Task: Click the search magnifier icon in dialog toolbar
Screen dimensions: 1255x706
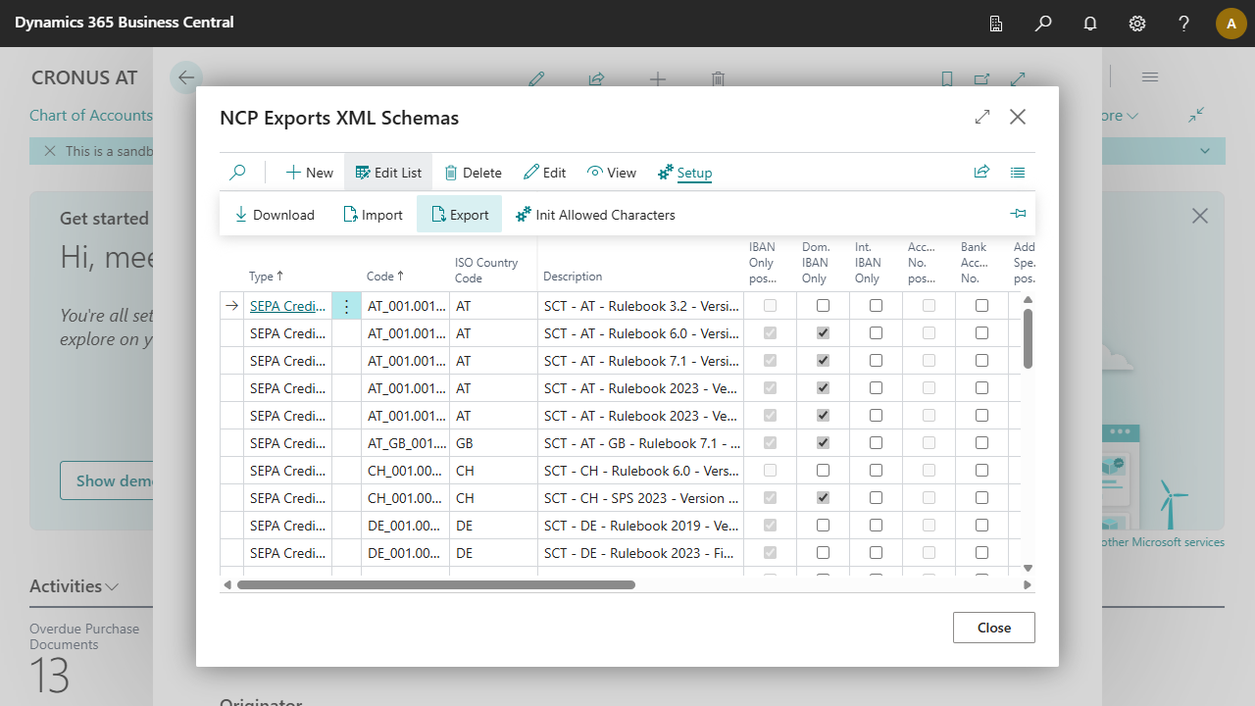Action: pos(237,173)
